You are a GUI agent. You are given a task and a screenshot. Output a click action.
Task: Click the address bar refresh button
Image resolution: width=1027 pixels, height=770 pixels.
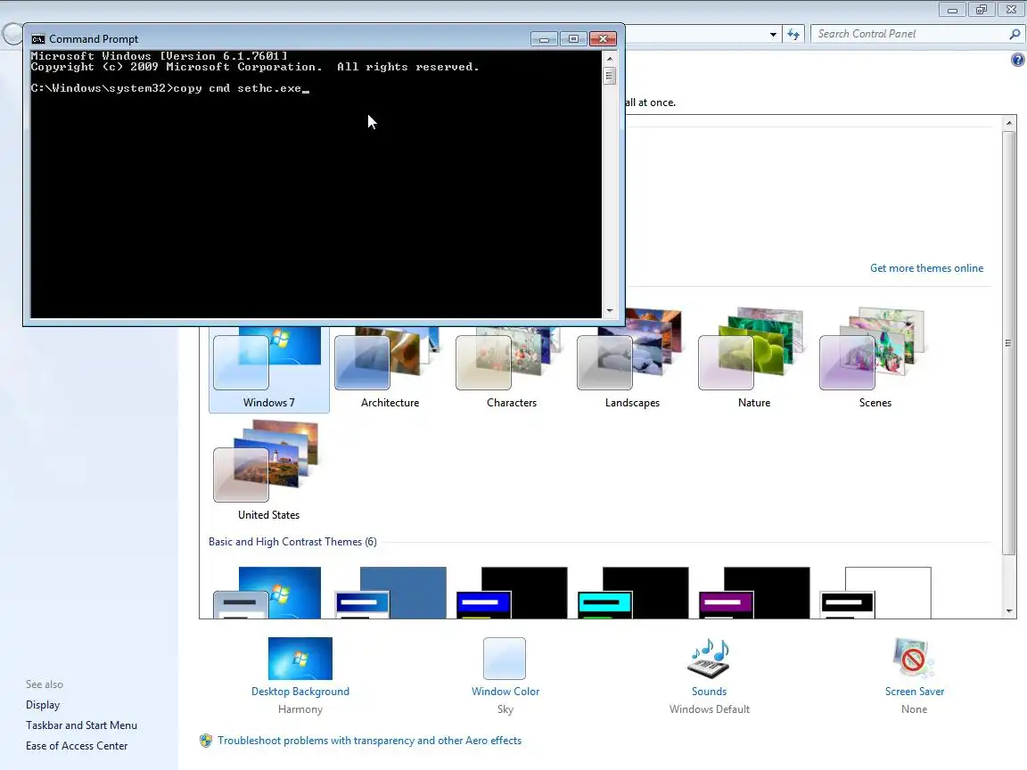(793, 34)
